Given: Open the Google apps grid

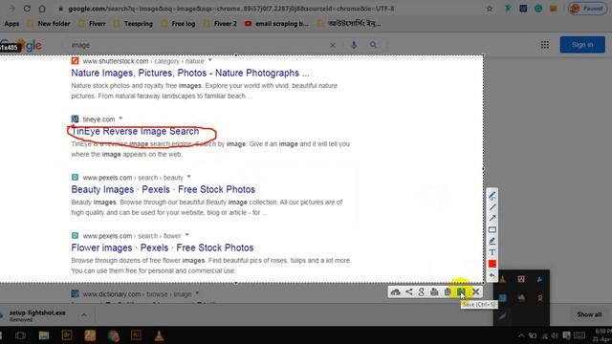Looking at the screenshot, I should [x=545, y=45].
